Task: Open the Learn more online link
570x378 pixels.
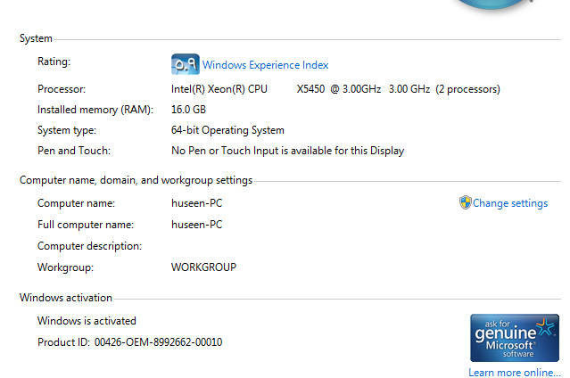Action: click(x=515, y=373)
